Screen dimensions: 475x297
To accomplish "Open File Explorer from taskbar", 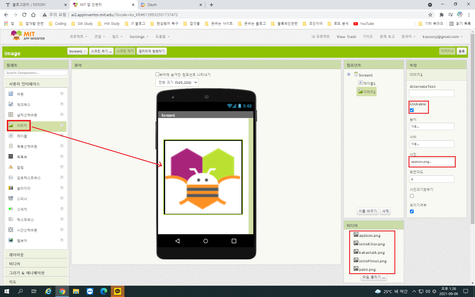I will [76, 291].
